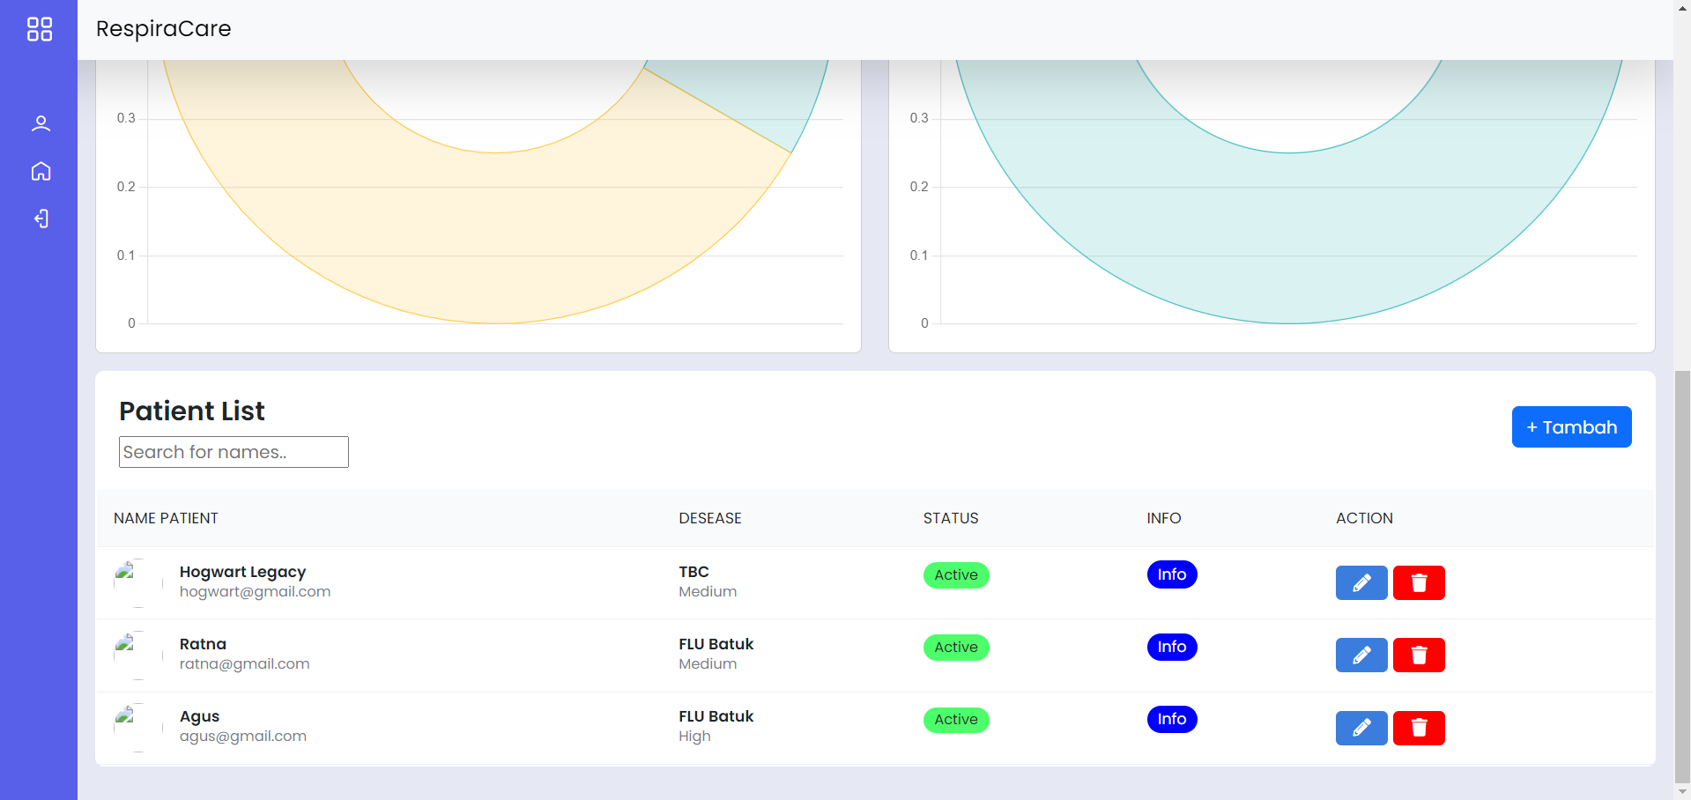
Task: Open the user profile sidebar icon
Action: (x=41, y=123)
